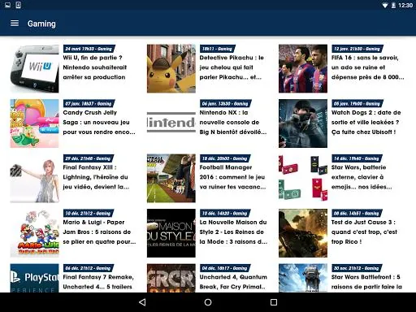The image size is (416, 312).
Task: Read the FIFA 16 ado se ruine article
Action: tap(367, 67)
